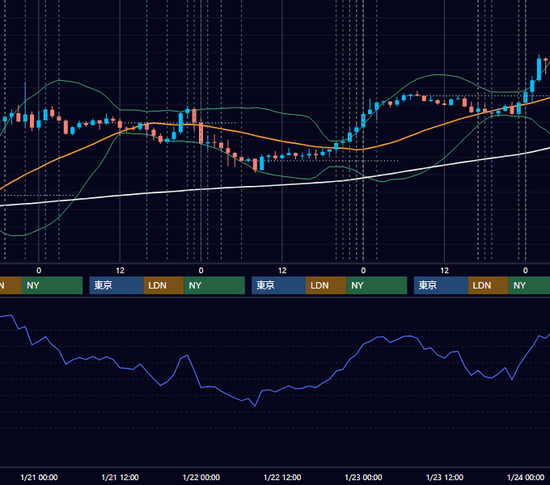This screenshot has height=485, width=550.
Task: Select the 東京 session block on 1/23
Action: point(441,285)
